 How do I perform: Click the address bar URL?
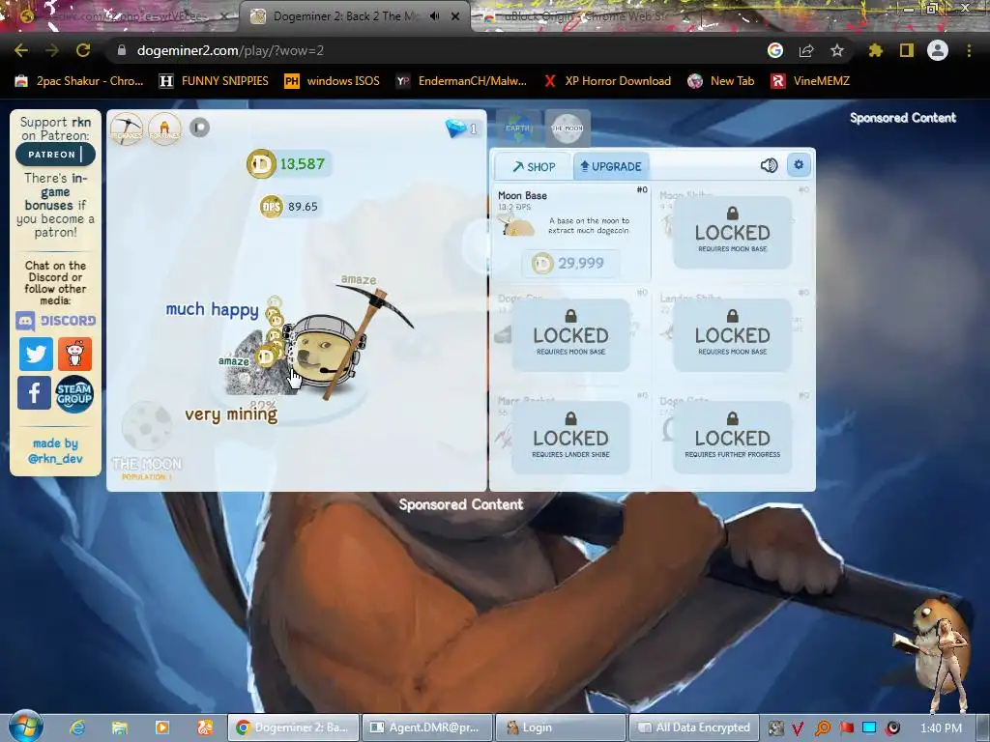[230, 50]
